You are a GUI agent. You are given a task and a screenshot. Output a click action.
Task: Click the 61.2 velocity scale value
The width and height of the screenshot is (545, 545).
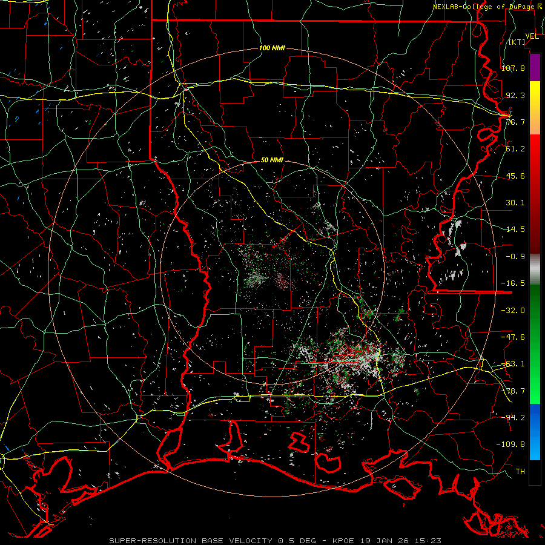(515, 149)
